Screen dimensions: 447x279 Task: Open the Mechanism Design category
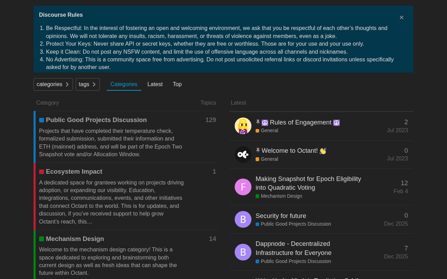[x=75, y=239]
